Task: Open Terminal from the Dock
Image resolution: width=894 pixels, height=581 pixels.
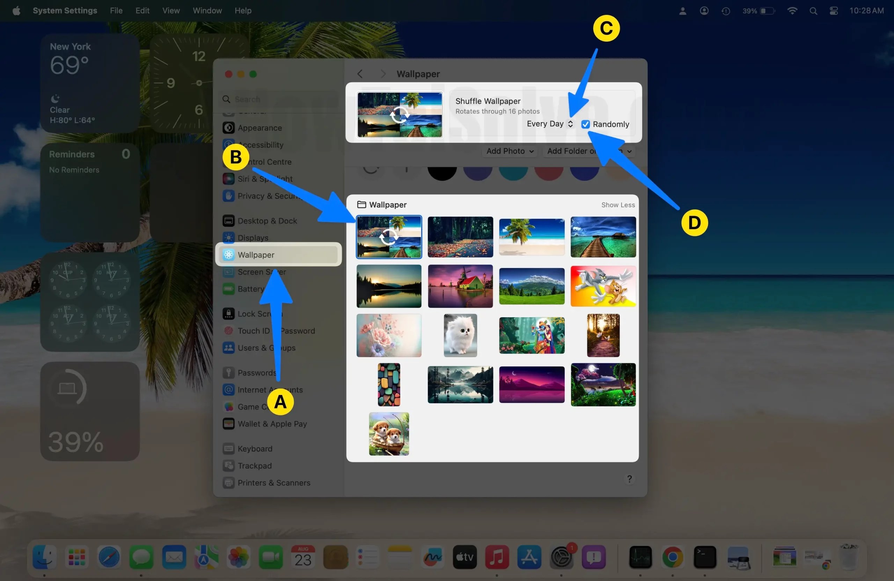Action: point(705,557)
